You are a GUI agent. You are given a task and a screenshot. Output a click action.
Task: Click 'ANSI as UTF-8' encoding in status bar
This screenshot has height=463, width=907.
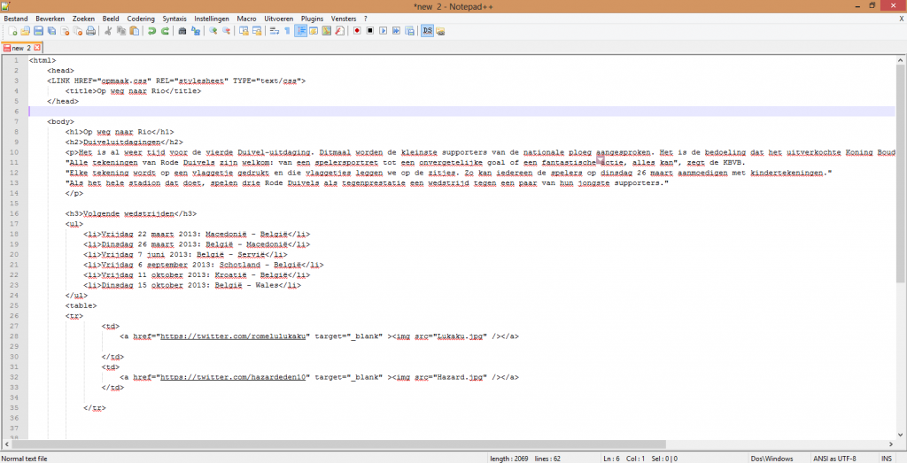pyautogui.click(x=834, y=459)
